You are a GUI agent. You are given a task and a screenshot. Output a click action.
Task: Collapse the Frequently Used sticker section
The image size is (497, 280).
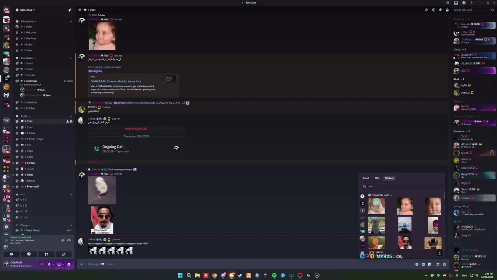coord(380,195)
